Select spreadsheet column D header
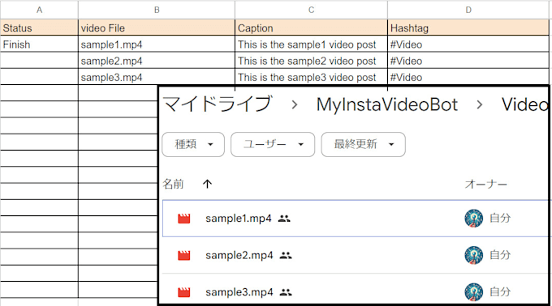Image resolution: width=552 pixels, height=306 pixels. tap(468, 10)
